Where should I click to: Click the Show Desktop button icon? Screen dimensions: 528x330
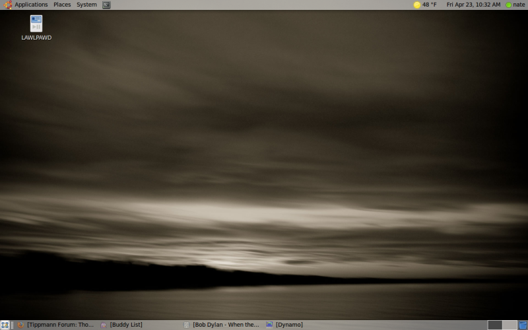tap(5, 325)
